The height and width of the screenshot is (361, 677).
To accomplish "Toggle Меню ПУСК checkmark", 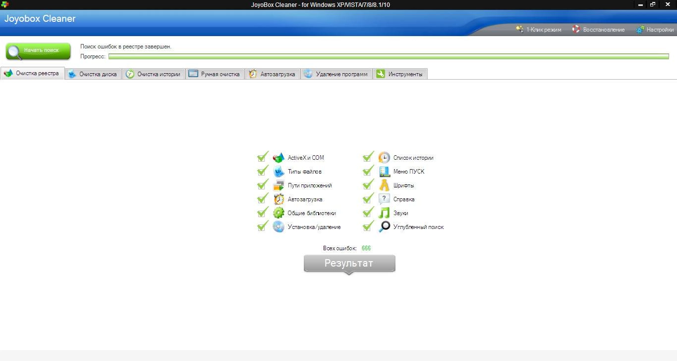I will pyautogui.click(x=368, y=171).
